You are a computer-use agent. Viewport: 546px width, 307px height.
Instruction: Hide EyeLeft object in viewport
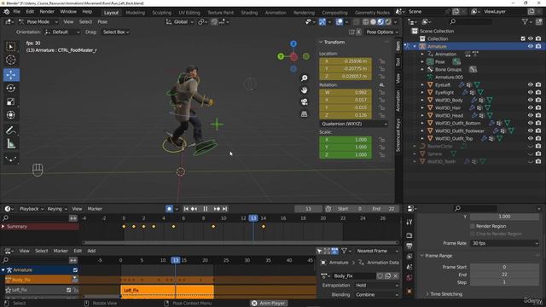[x=531, y=84]
